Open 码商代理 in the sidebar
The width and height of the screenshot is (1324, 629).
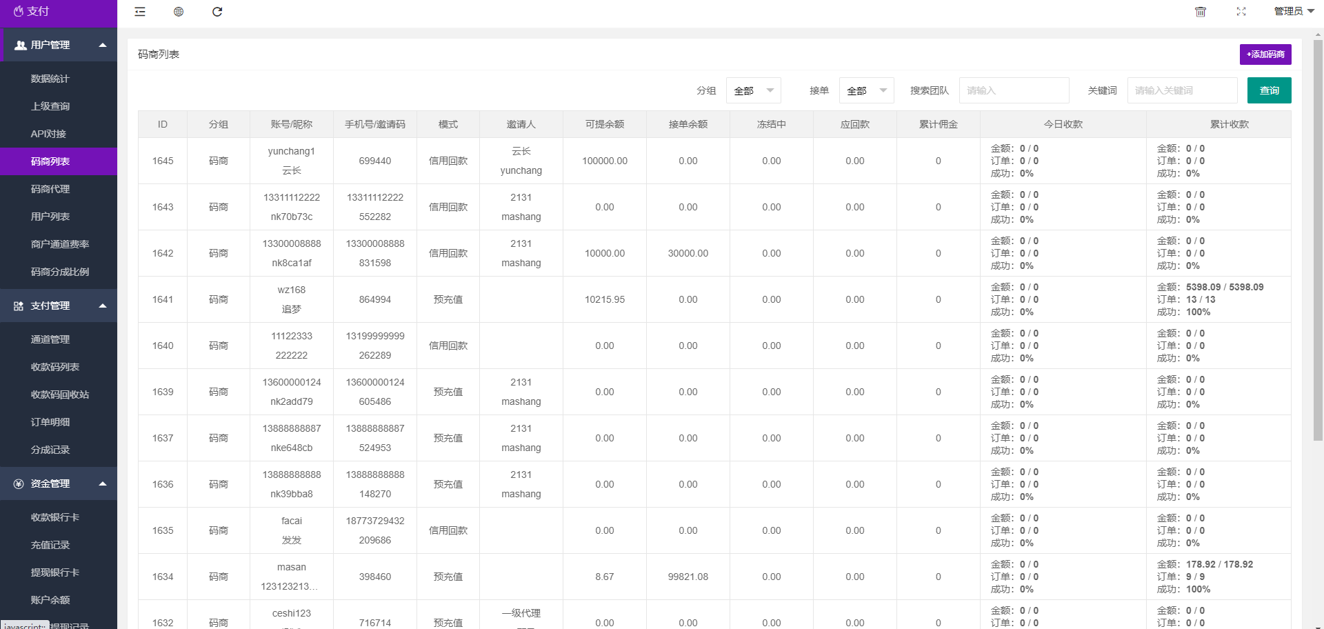50,189
